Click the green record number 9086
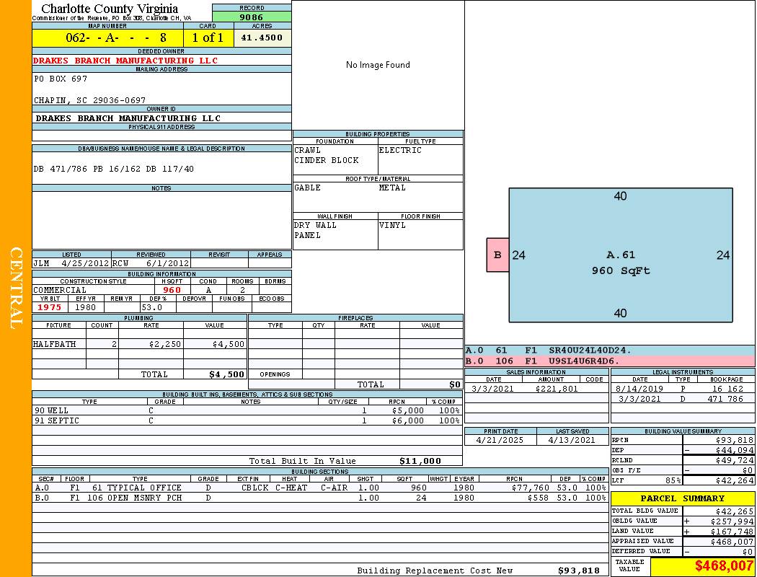 pos(252,17)
